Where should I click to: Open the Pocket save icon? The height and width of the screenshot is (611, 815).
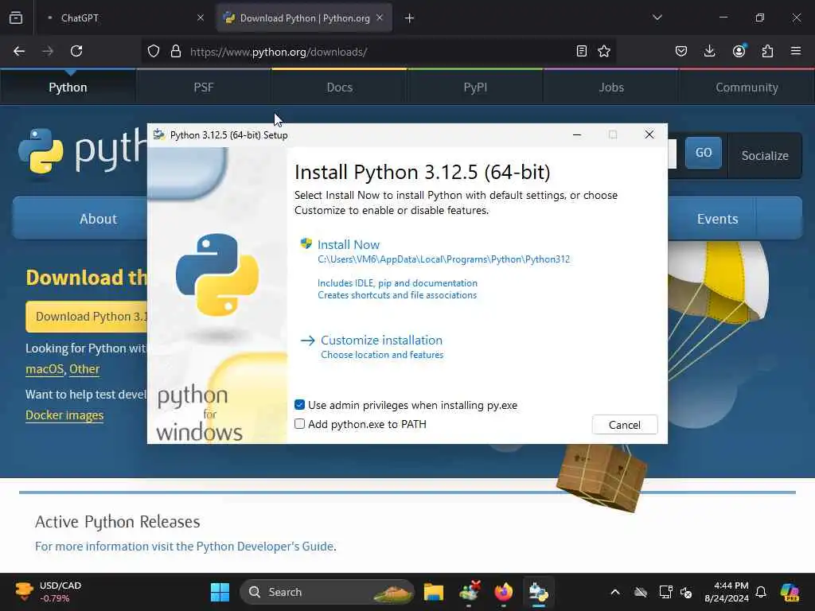coord(681,51)
